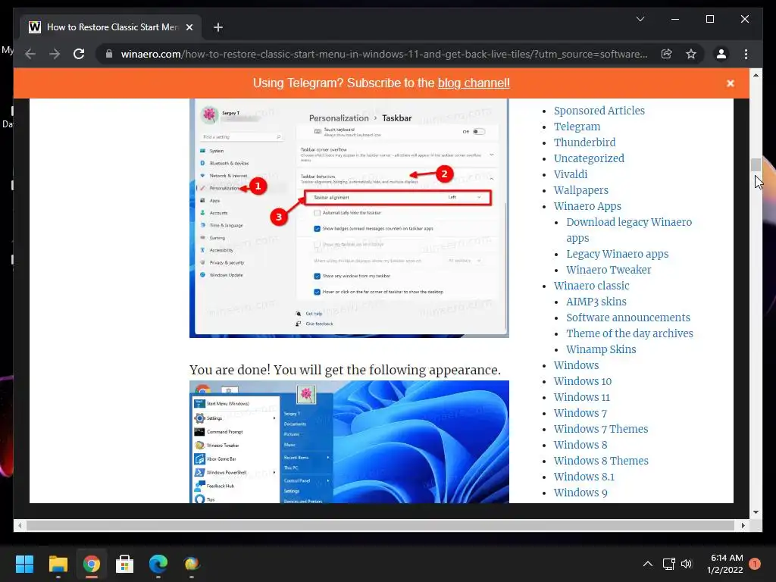Open a new browser tab
776x582 pixels.
217,27
